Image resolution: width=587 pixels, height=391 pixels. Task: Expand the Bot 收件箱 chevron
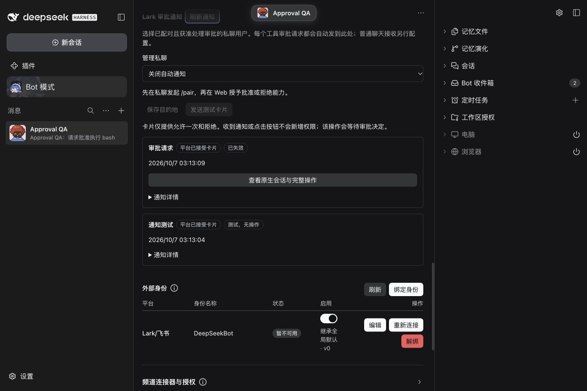(x=445, y=83)
